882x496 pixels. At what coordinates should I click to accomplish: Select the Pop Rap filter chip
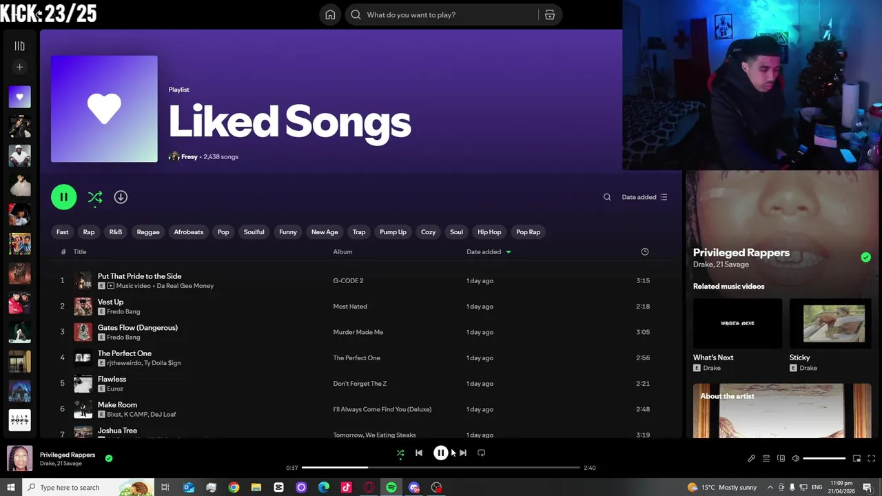(x=529, y=232)
